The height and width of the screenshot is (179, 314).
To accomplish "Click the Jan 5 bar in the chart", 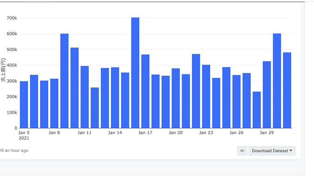I will 24,105.
